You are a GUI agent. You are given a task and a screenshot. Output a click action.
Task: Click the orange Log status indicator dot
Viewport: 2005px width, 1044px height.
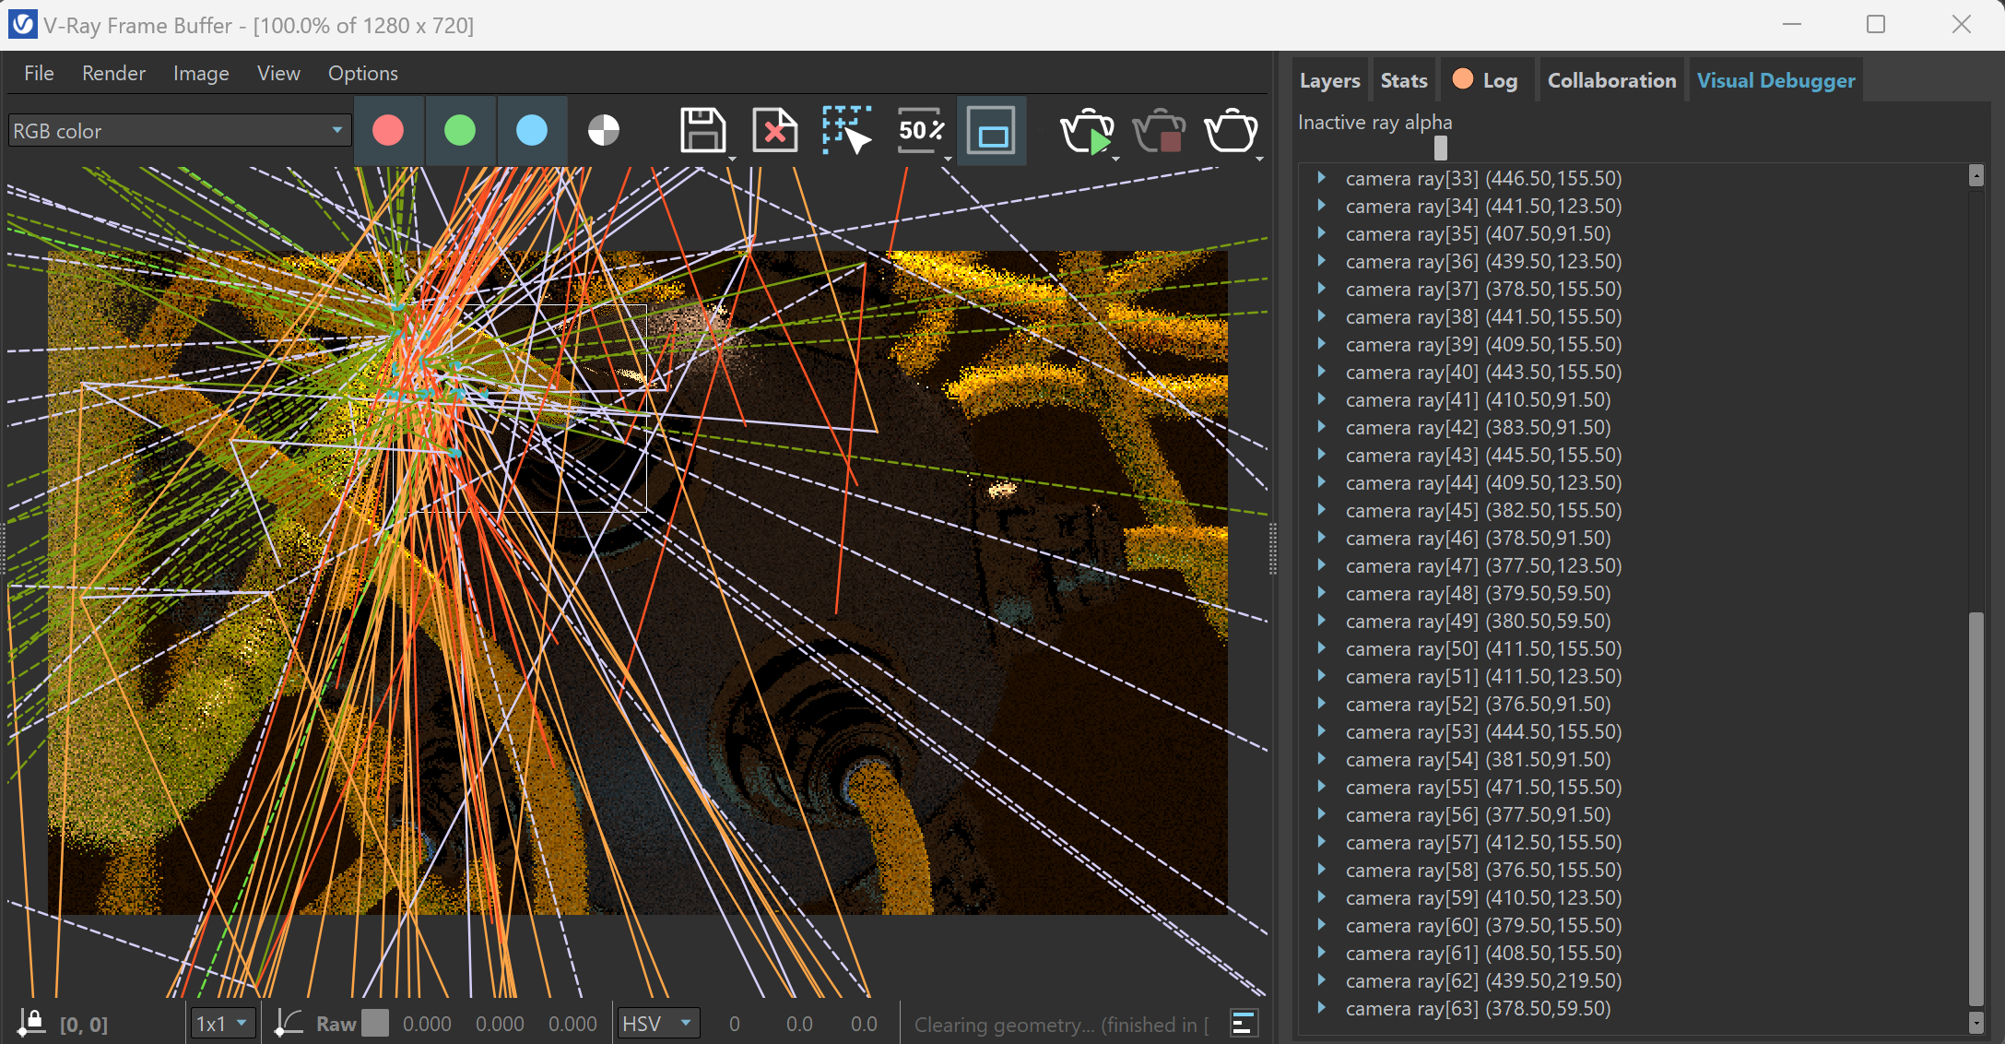1462,79
